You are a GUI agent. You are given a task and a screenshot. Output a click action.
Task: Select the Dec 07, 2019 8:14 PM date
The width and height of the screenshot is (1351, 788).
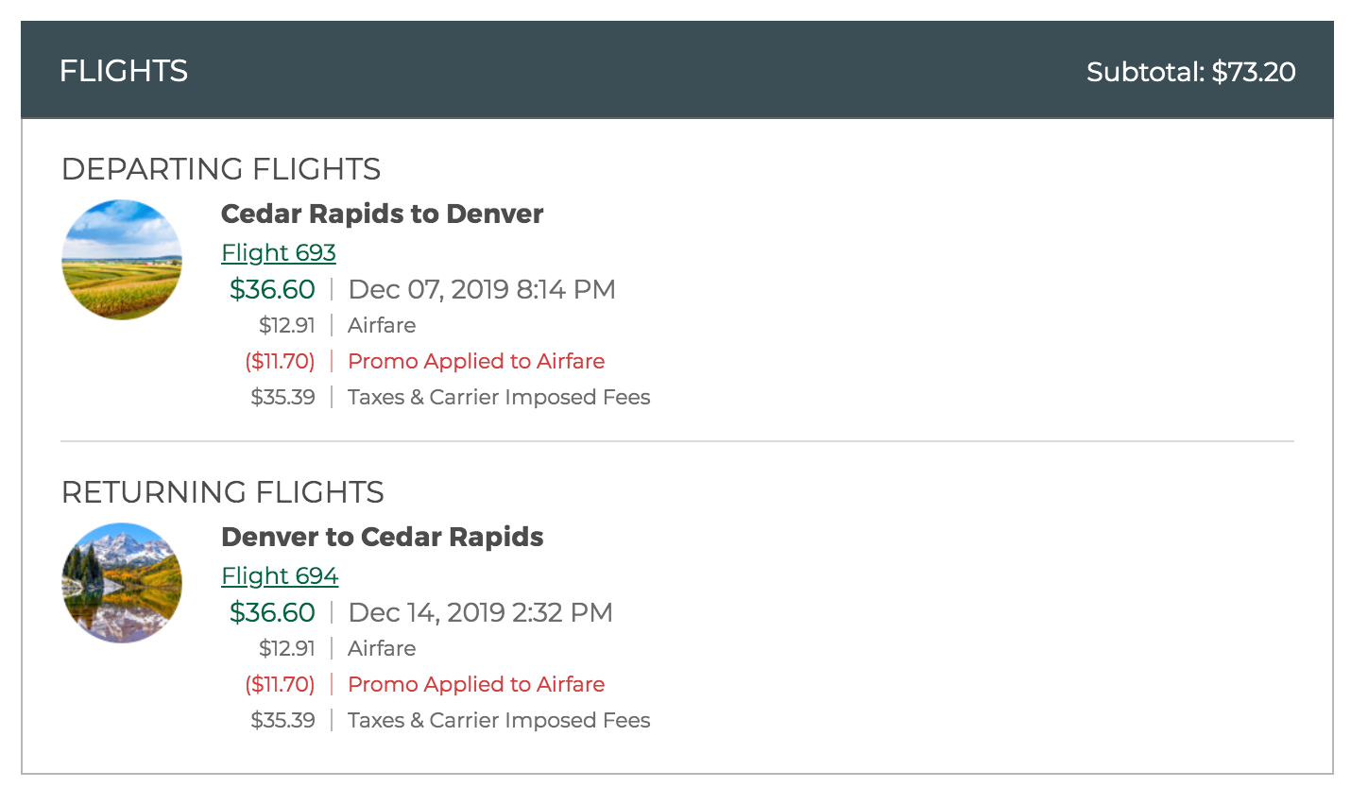(482, 289)
